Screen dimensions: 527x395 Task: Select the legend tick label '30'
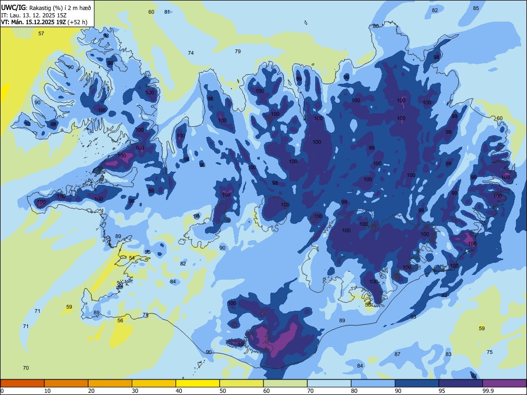tap(135, 391)
